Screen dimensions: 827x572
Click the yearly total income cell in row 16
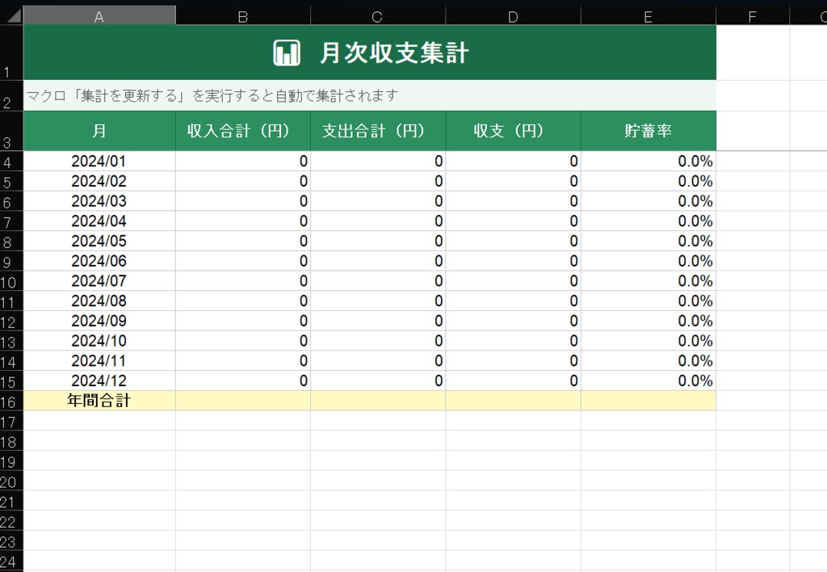pyautogui.click(x=242, y=401)
